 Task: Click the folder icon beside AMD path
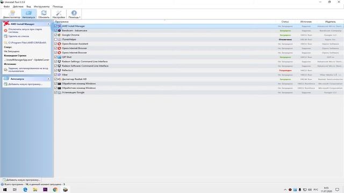pos(6,43)
